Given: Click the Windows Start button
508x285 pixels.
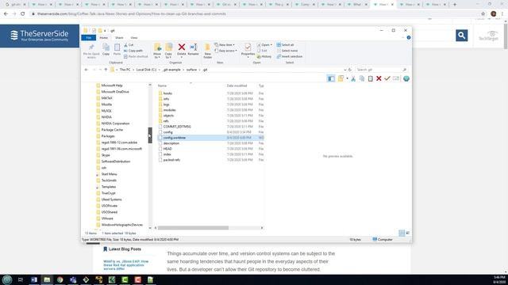Looking at the screenshot, I should [7, 279].
